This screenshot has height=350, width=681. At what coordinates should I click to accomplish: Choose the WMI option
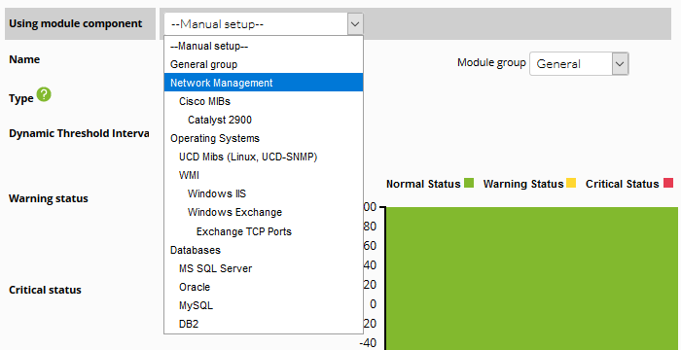click(x=264, y=175)
